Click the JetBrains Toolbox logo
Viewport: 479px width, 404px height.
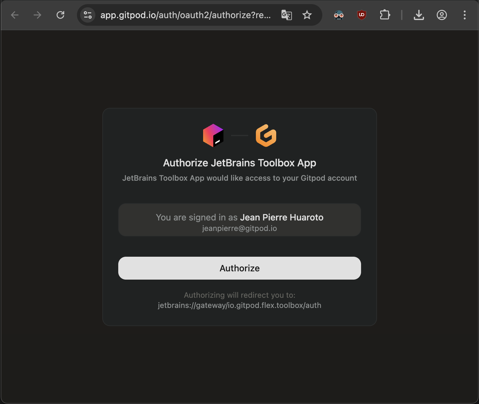click(x=213, y=136)
